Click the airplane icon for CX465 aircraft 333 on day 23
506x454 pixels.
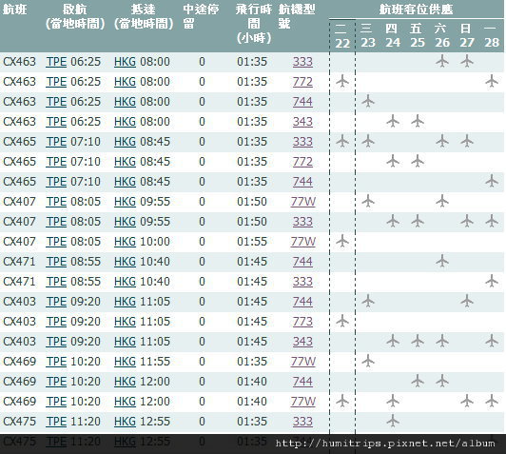[x=368, y=141]
